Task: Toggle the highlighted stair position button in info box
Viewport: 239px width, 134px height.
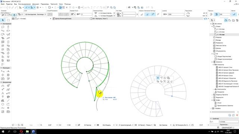Action: coord(147,14)
